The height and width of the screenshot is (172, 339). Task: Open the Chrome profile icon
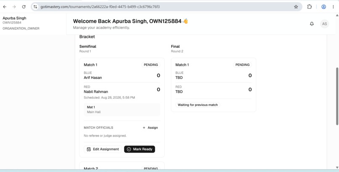click(324, 7)
